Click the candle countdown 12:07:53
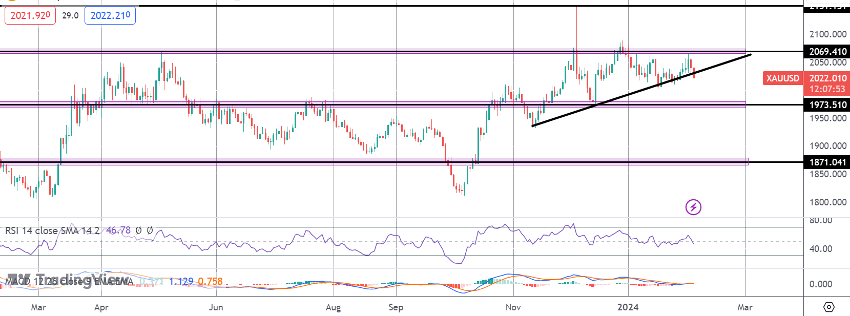 pos(827,89)
